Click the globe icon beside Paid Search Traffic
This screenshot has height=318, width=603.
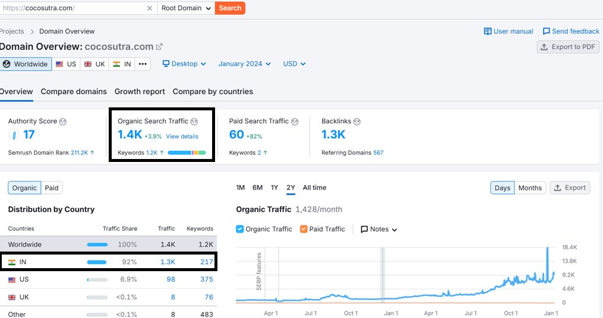pyautogui.click(x=295, y=122)
